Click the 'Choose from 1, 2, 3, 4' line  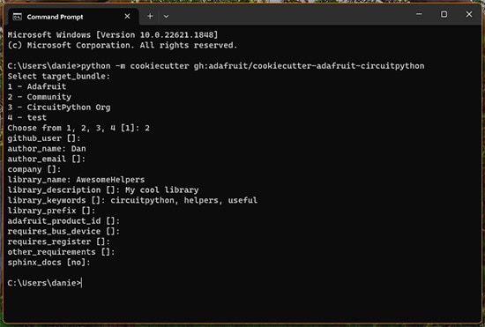coord(78,128)
